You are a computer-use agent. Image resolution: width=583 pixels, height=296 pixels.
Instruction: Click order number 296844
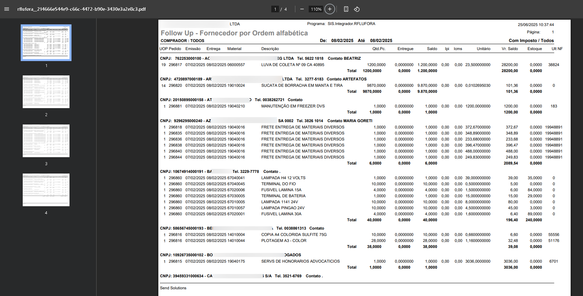coord(175,157)
